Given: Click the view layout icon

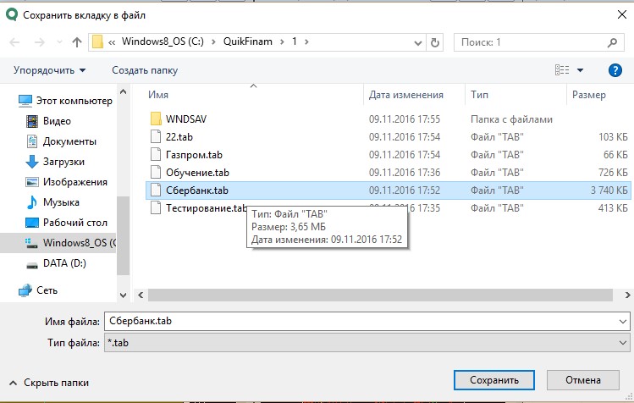Looking at the screenshot, I should coord(562,70).
